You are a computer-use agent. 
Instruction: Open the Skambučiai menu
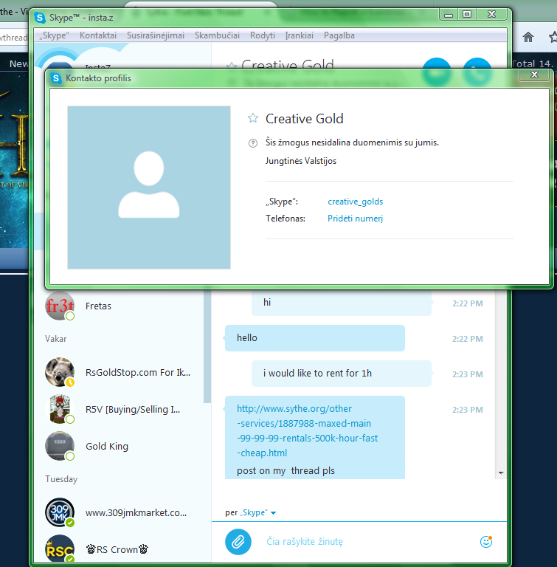pyautogui.click(x=217, y=35)
